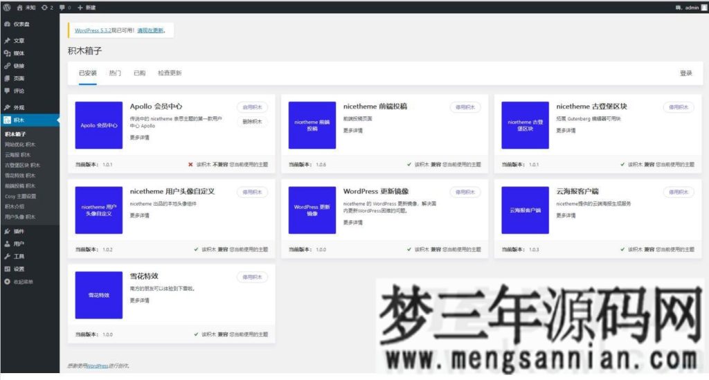The height and width of the screenshot is (380, 709).
Task: Open 外观 appearance brush icon
Action: point(7,107)
